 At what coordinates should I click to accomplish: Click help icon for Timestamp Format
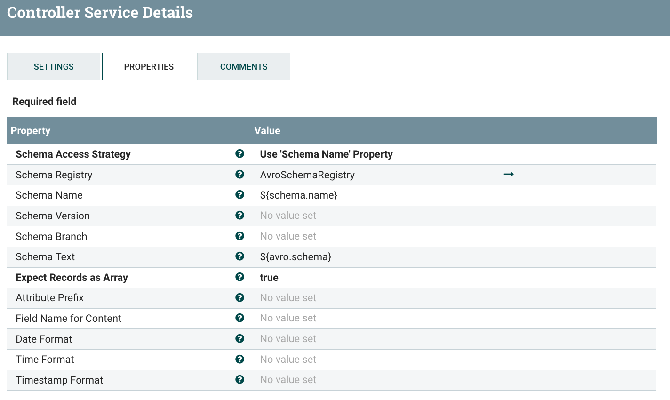(239, 380)
